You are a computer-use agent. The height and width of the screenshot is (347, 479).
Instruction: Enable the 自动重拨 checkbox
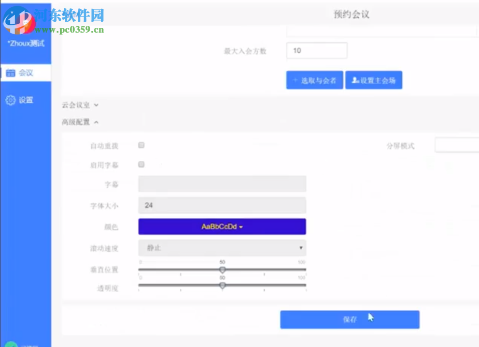tap(140, 145)
